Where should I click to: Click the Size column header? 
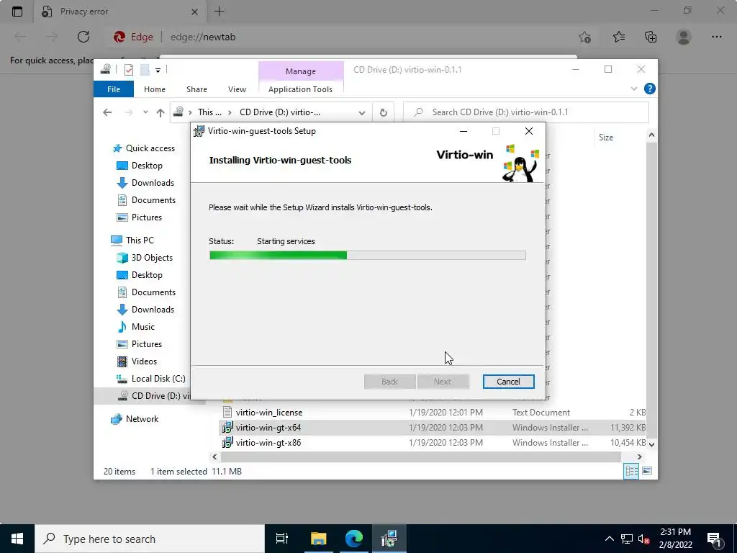pos(606,138)
